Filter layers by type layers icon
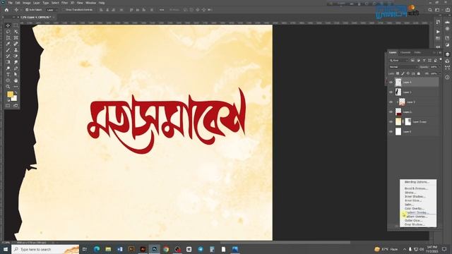This screenshot has width=452, height=254. click(424, 61)
